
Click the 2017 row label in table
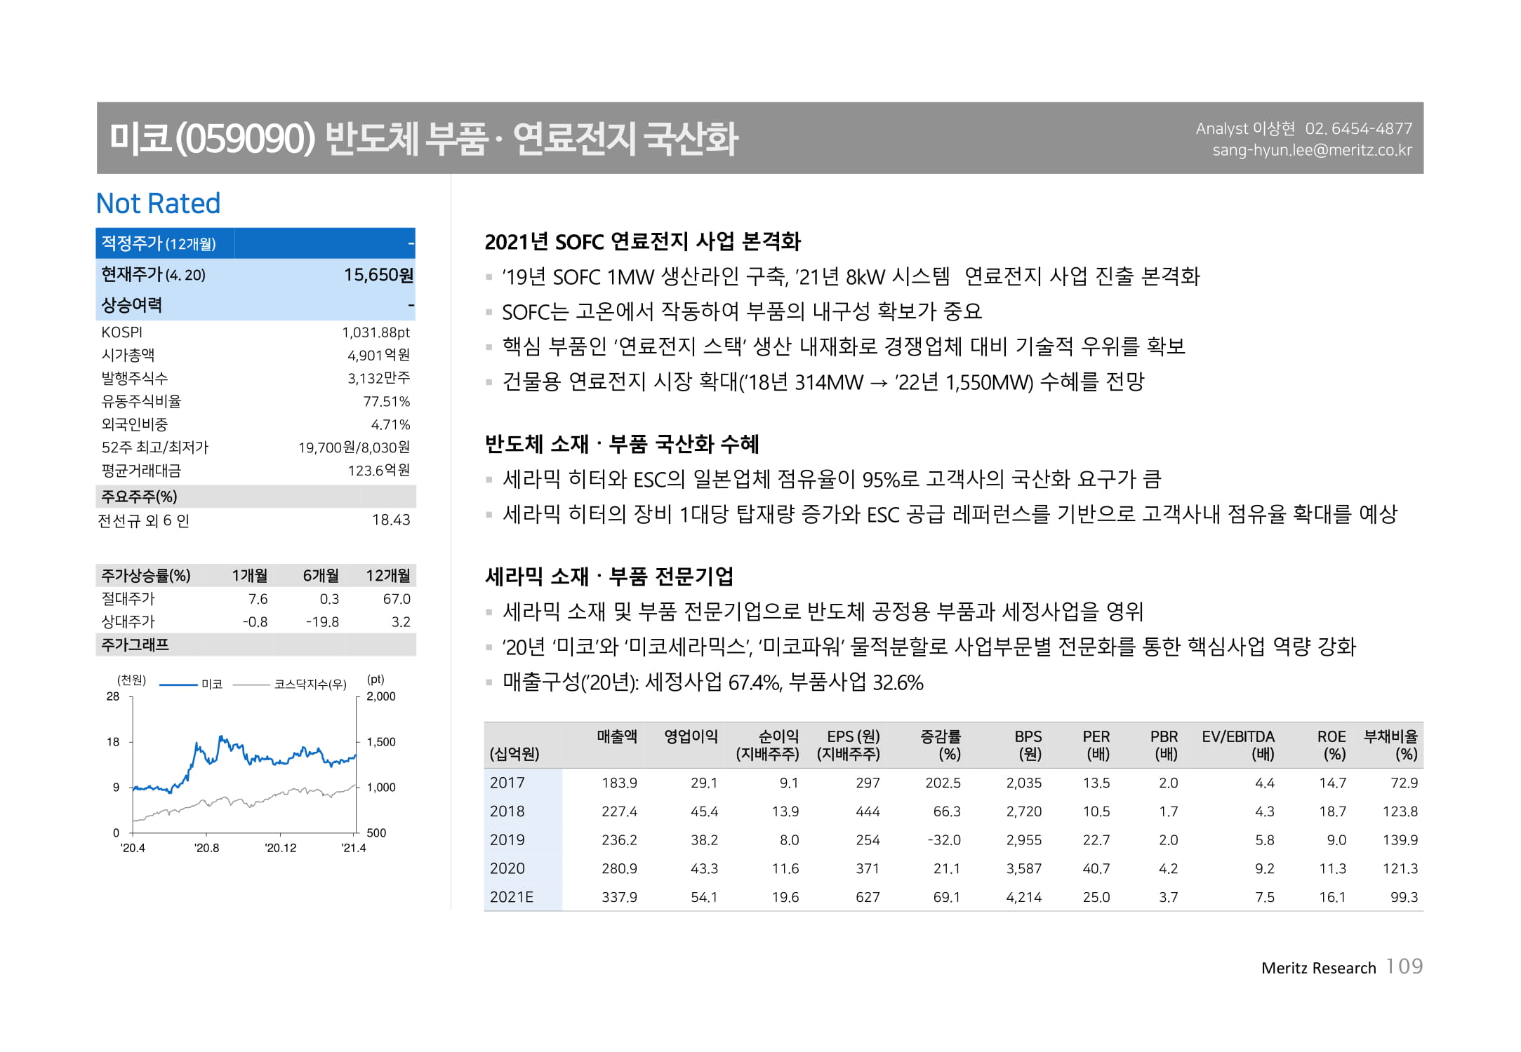click(507, 783)
